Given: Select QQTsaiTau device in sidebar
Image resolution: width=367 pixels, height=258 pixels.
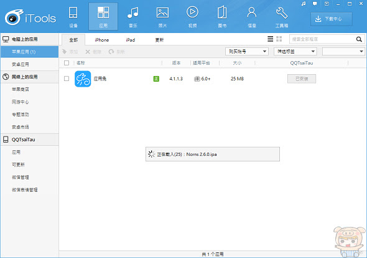Looking at the screenshot, I should tap(29, 140).
